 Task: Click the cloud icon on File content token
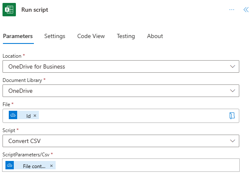[x=10, y=166]
